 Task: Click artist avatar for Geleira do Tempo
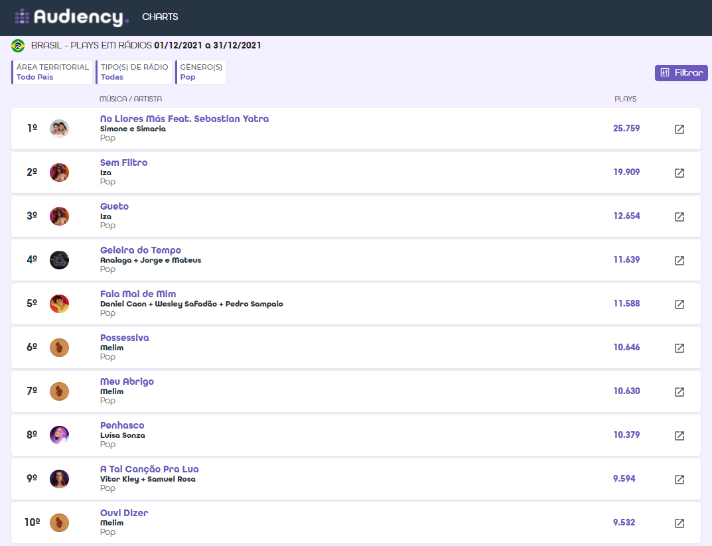point(59,260)
